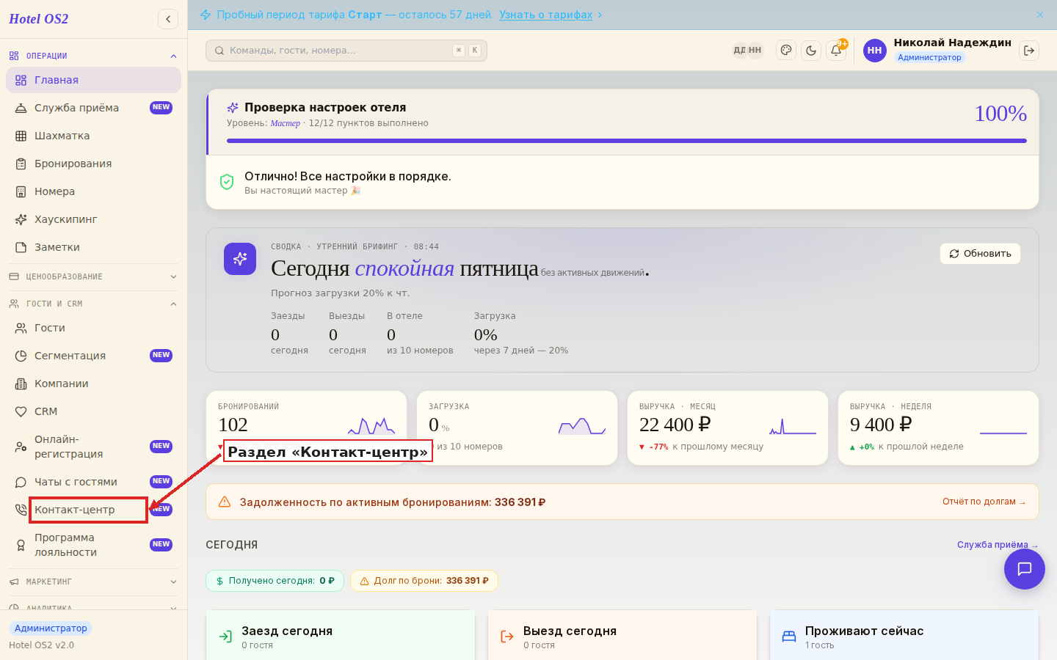This screenshot has width=1057, height=660.
Task: Click the logout arrow icon
Action: pyautogui.click(x=1029, y=51)
